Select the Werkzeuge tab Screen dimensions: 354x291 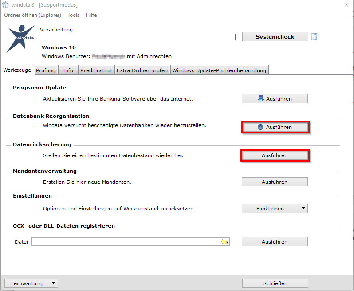17,70
